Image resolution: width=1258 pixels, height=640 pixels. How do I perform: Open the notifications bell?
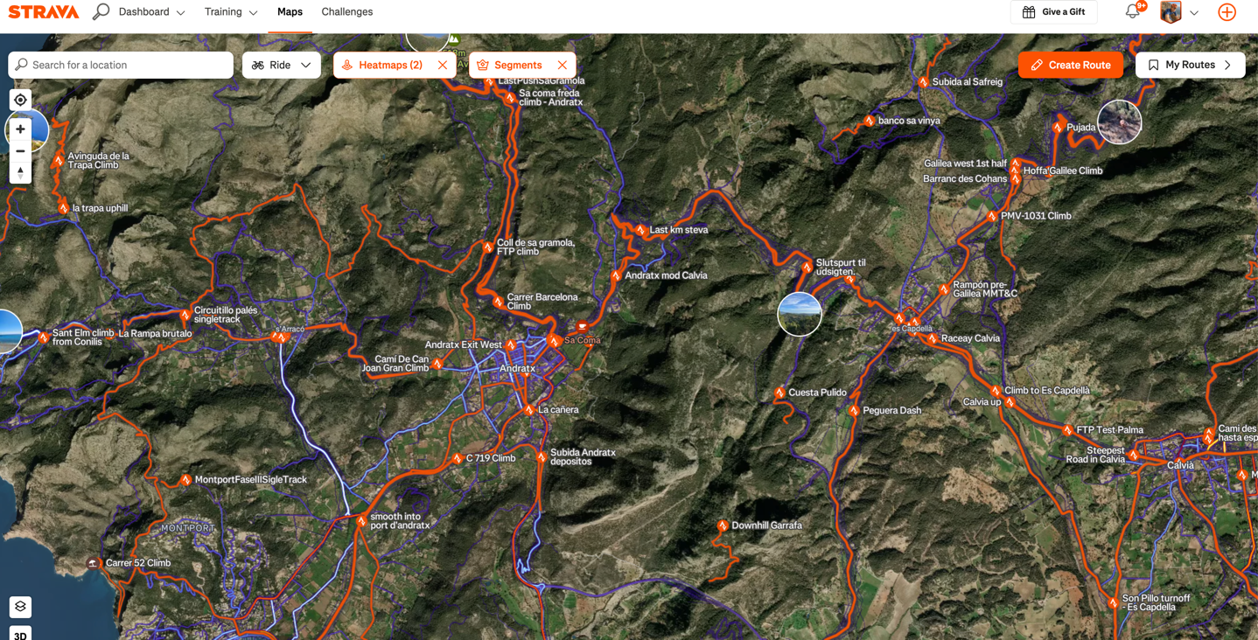[x=1132, y=12]
